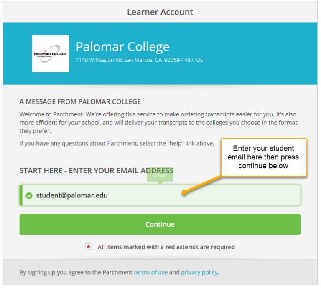Click the red asterisk required icon
Viewport: 321px width, 291px height.
point(89,247)
